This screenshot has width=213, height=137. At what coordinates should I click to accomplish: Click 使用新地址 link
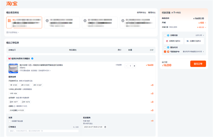(141, 13)
